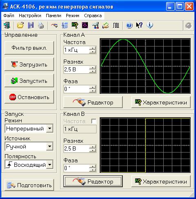Screen dimensions: 196x199
Task: Open the Справка menu
Action: pos(93,15)
